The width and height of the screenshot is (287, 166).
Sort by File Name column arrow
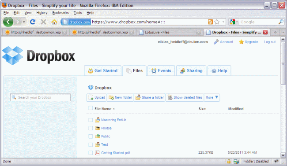(x=113, y=109)
